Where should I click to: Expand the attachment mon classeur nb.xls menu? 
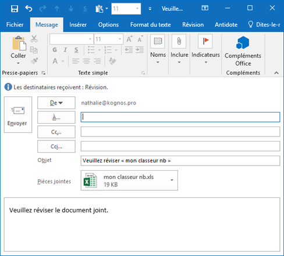(172, 180)
